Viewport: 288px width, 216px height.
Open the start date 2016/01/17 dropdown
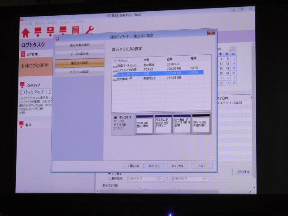tap(159, 178)
